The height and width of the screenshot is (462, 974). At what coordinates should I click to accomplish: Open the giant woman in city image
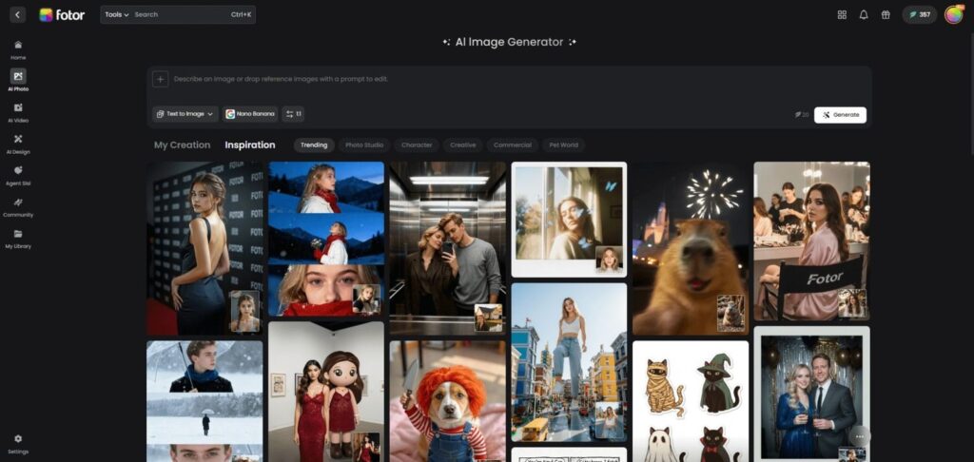[x=569, y=362]
